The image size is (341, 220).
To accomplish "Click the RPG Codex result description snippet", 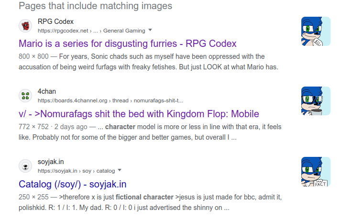I will (x=148, y=62).
